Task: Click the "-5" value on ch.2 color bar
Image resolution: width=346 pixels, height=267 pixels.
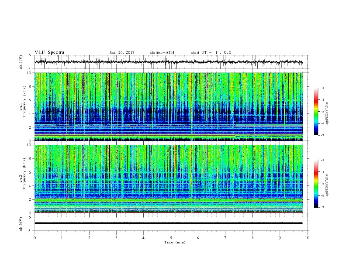Action: 322,184
